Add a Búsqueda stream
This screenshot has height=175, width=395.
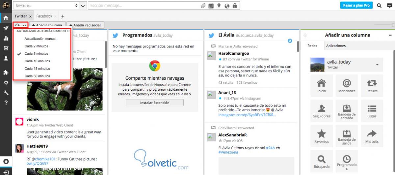pos(322,161)
